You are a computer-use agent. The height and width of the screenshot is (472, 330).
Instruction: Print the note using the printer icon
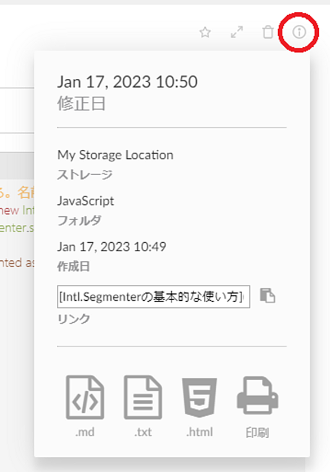tap(257, 395)
